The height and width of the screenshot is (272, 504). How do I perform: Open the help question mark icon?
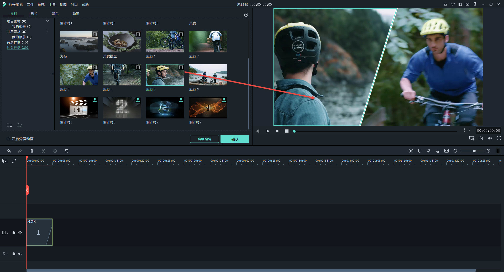tap(246, 15)
